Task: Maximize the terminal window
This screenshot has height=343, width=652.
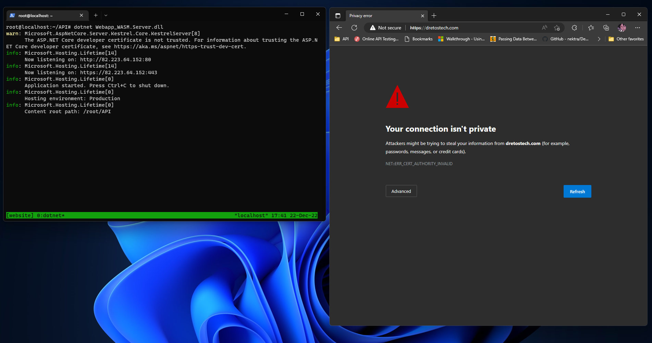Action: [302, 14]
